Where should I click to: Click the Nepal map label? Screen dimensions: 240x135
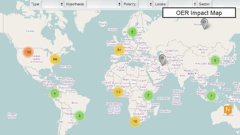pyautogui.click(x=187, y=71)
